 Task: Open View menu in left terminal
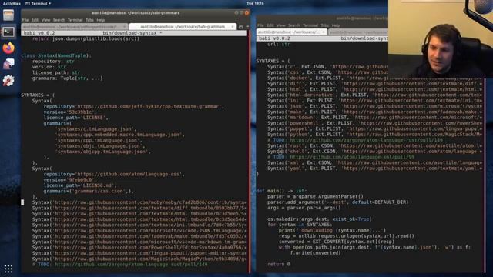(x=45, y=20)
